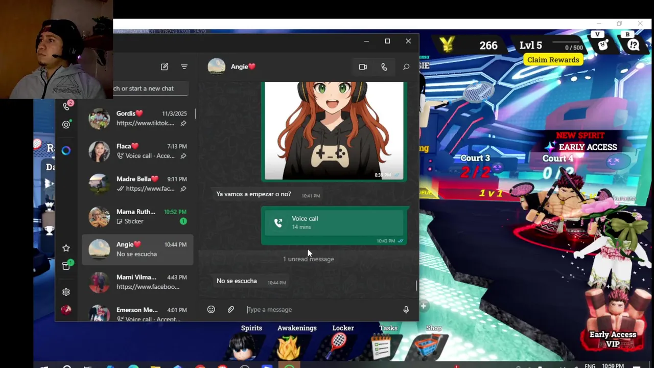This screenshot has height=368, width=654.
Task: Click the yellow Yen currency icon in game
Action: (x=447, y=44)
